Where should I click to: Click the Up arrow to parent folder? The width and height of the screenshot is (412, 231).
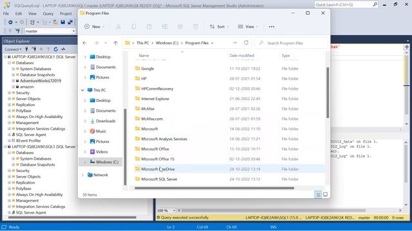(116, 43)
